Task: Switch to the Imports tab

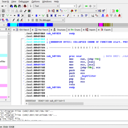Action: pyautogui.click(x=90, y=30)
